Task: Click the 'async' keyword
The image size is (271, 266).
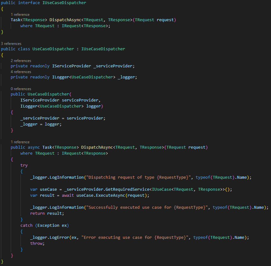Action: point(34,147)
